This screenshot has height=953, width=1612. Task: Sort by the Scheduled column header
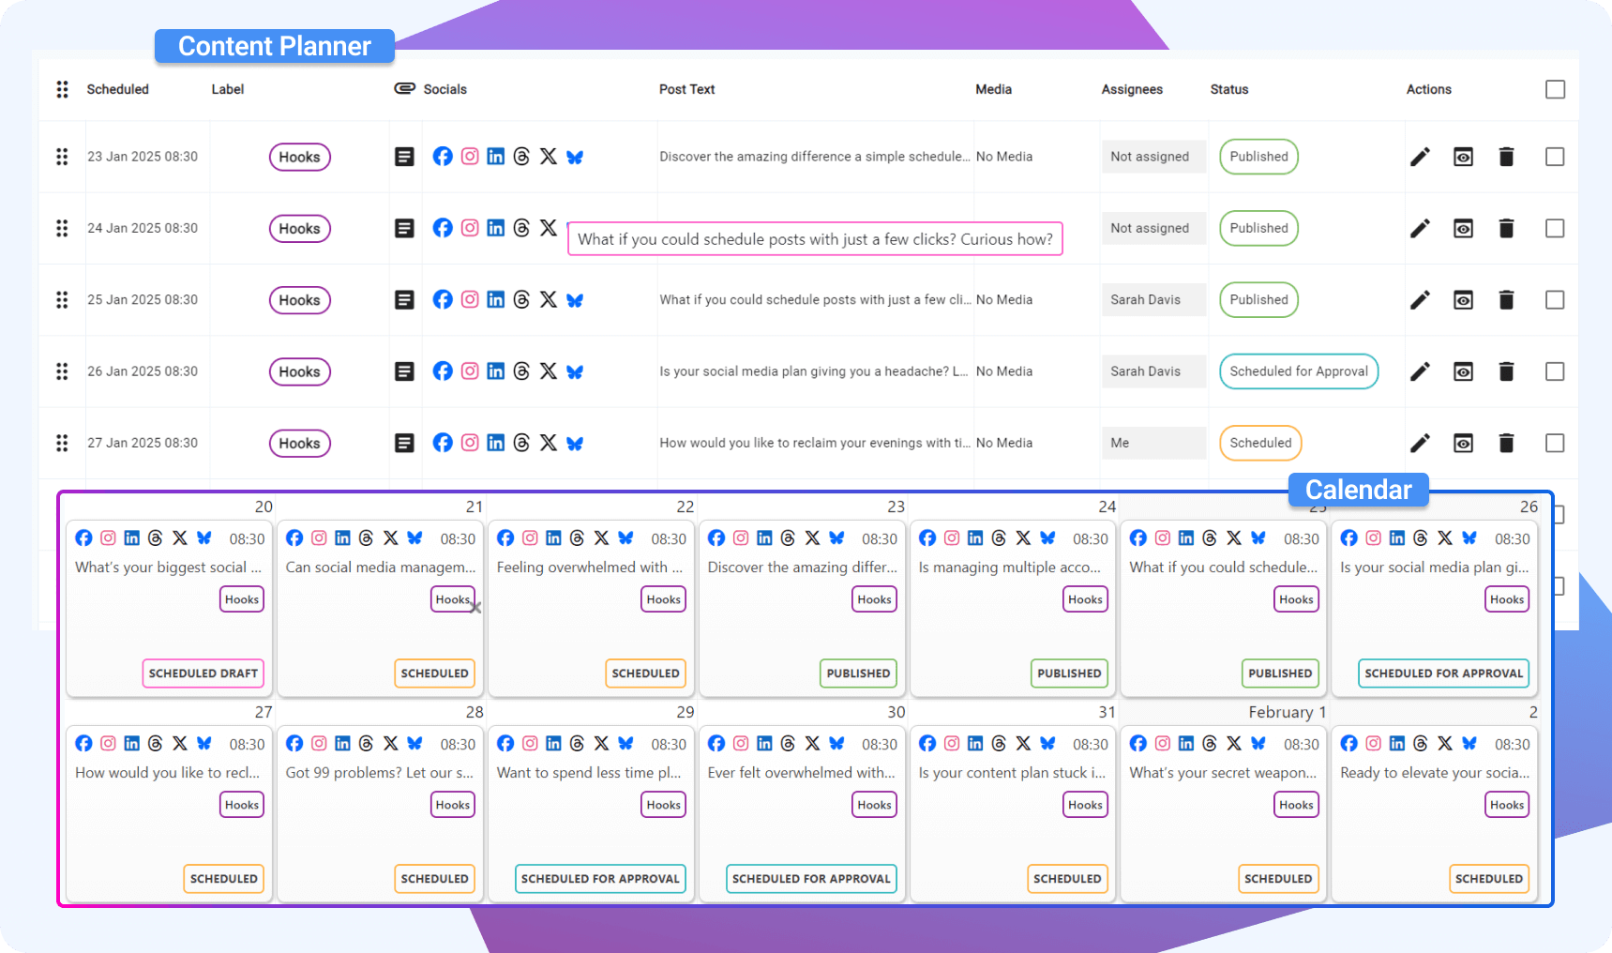[117, 89]
